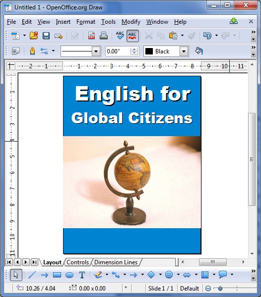Expand the Black line color dropdown
Screen dimensions: 261x297
pos(184,51)
